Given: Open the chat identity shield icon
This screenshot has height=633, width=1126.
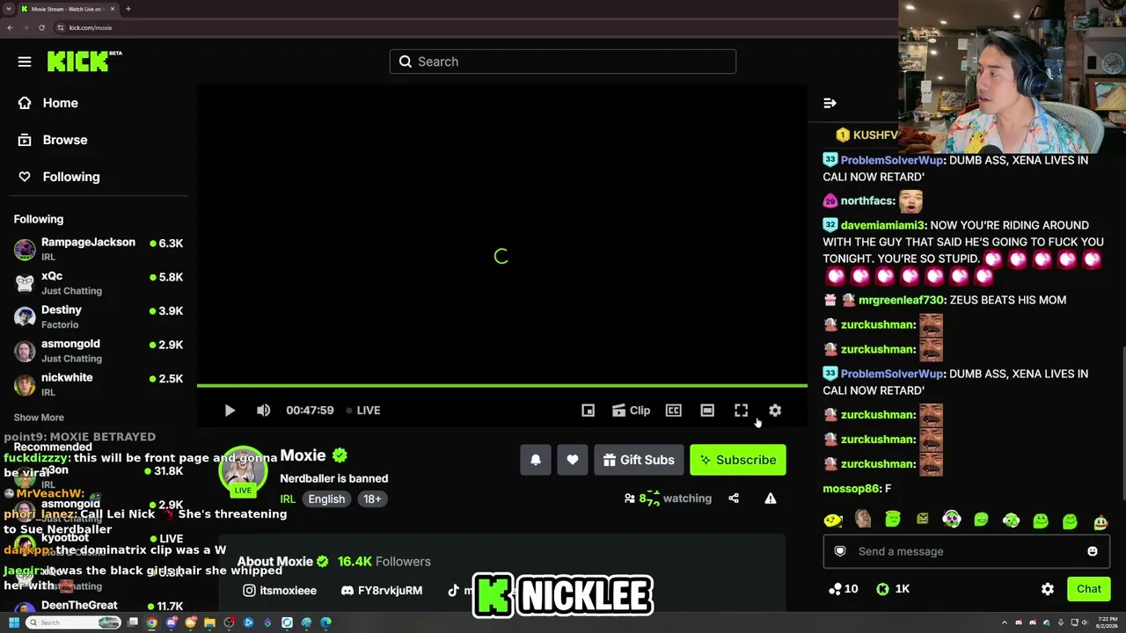Looking at the screenshot, I should tap(840, 551).
